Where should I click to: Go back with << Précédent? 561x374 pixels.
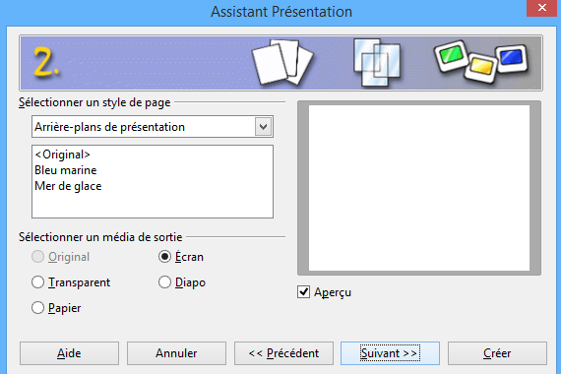point(283,353)
